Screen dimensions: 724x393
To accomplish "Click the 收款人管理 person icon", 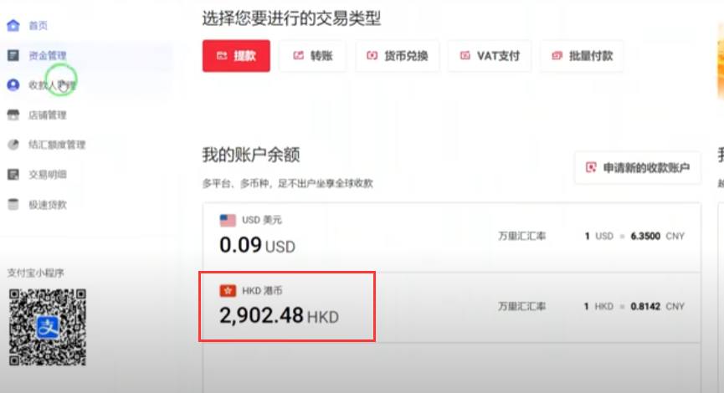I will (13, 85).
